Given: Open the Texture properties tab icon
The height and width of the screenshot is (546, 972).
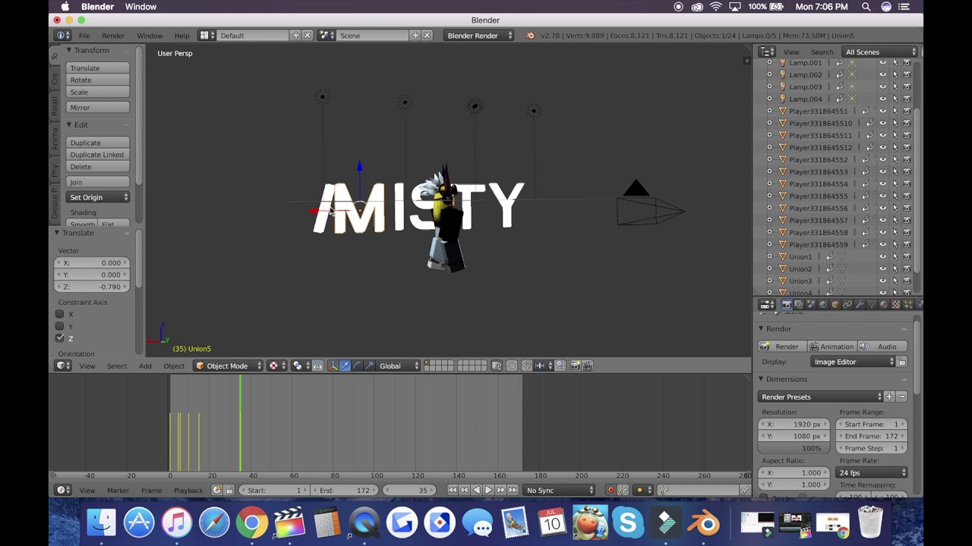Looking at the screenshot, I should click(896, 305).
